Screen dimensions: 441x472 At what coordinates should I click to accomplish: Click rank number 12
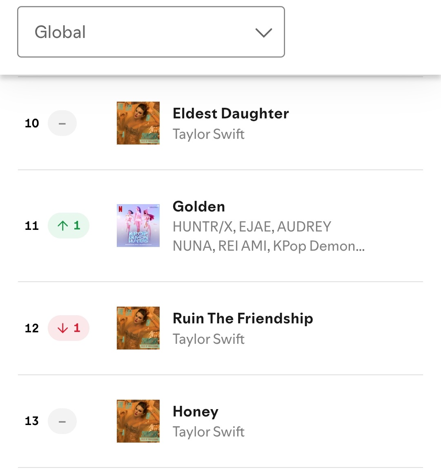31,328
